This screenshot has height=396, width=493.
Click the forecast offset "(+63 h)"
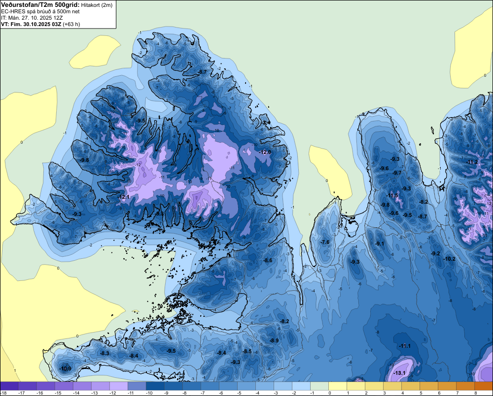[x=71, y=24]
